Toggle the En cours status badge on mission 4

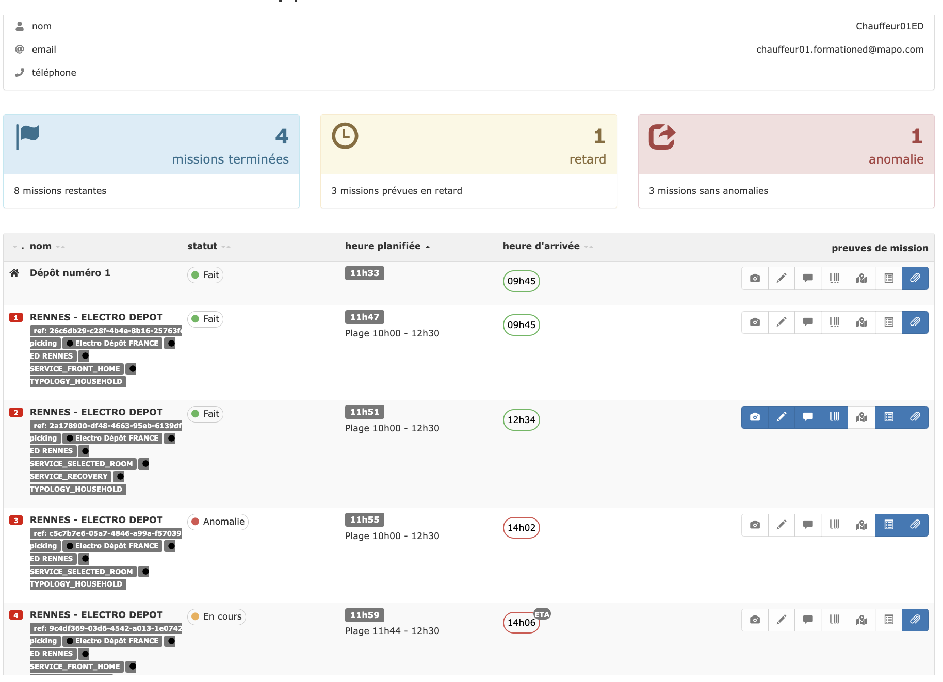(x=216, y=616)
